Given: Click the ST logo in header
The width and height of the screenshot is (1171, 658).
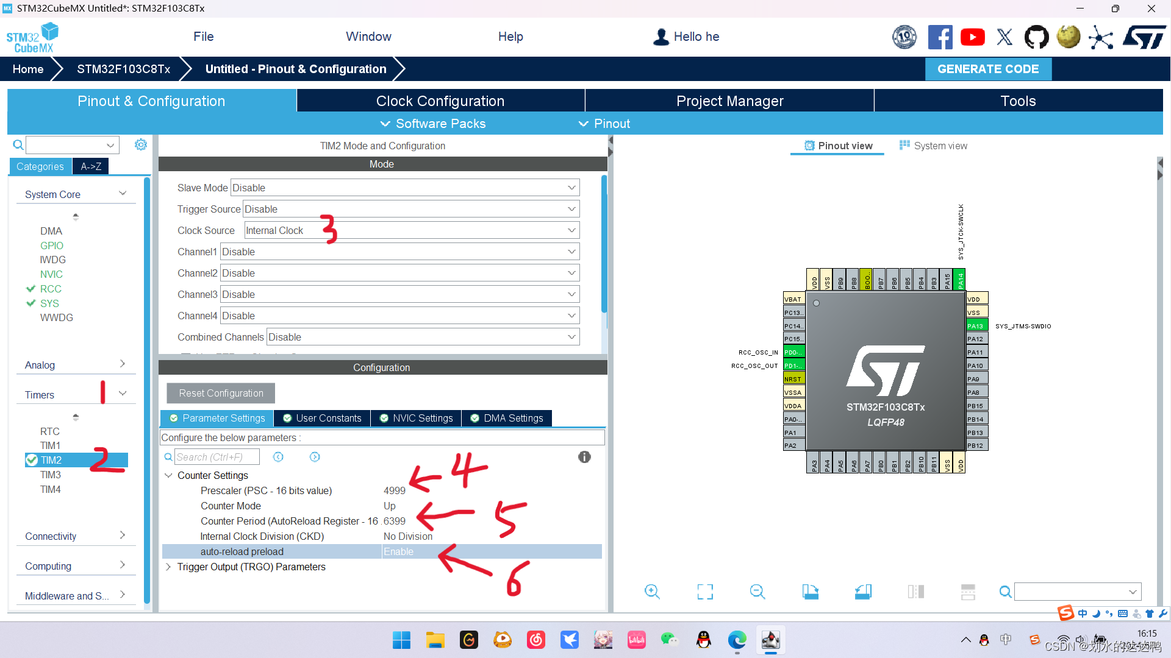Looking at the screenshot, I should pos(1144,37).
